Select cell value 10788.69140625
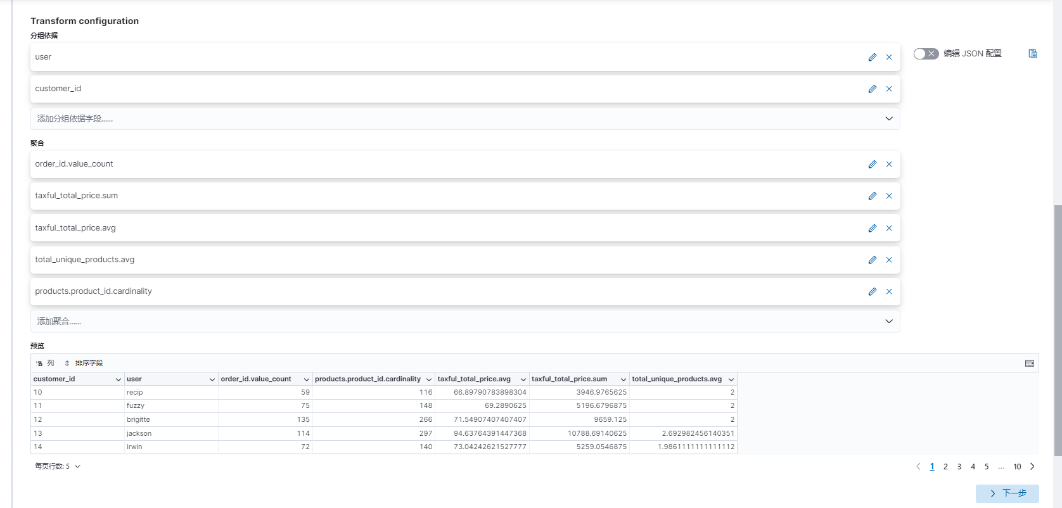Viewport: 1062px width, 508px height. [x=579, y=433]
